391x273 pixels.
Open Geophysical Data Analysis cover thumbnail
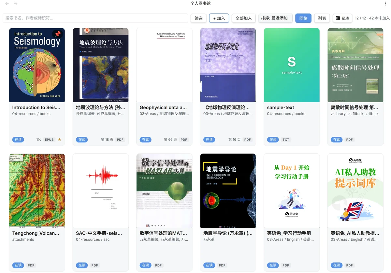click(164, 65)
